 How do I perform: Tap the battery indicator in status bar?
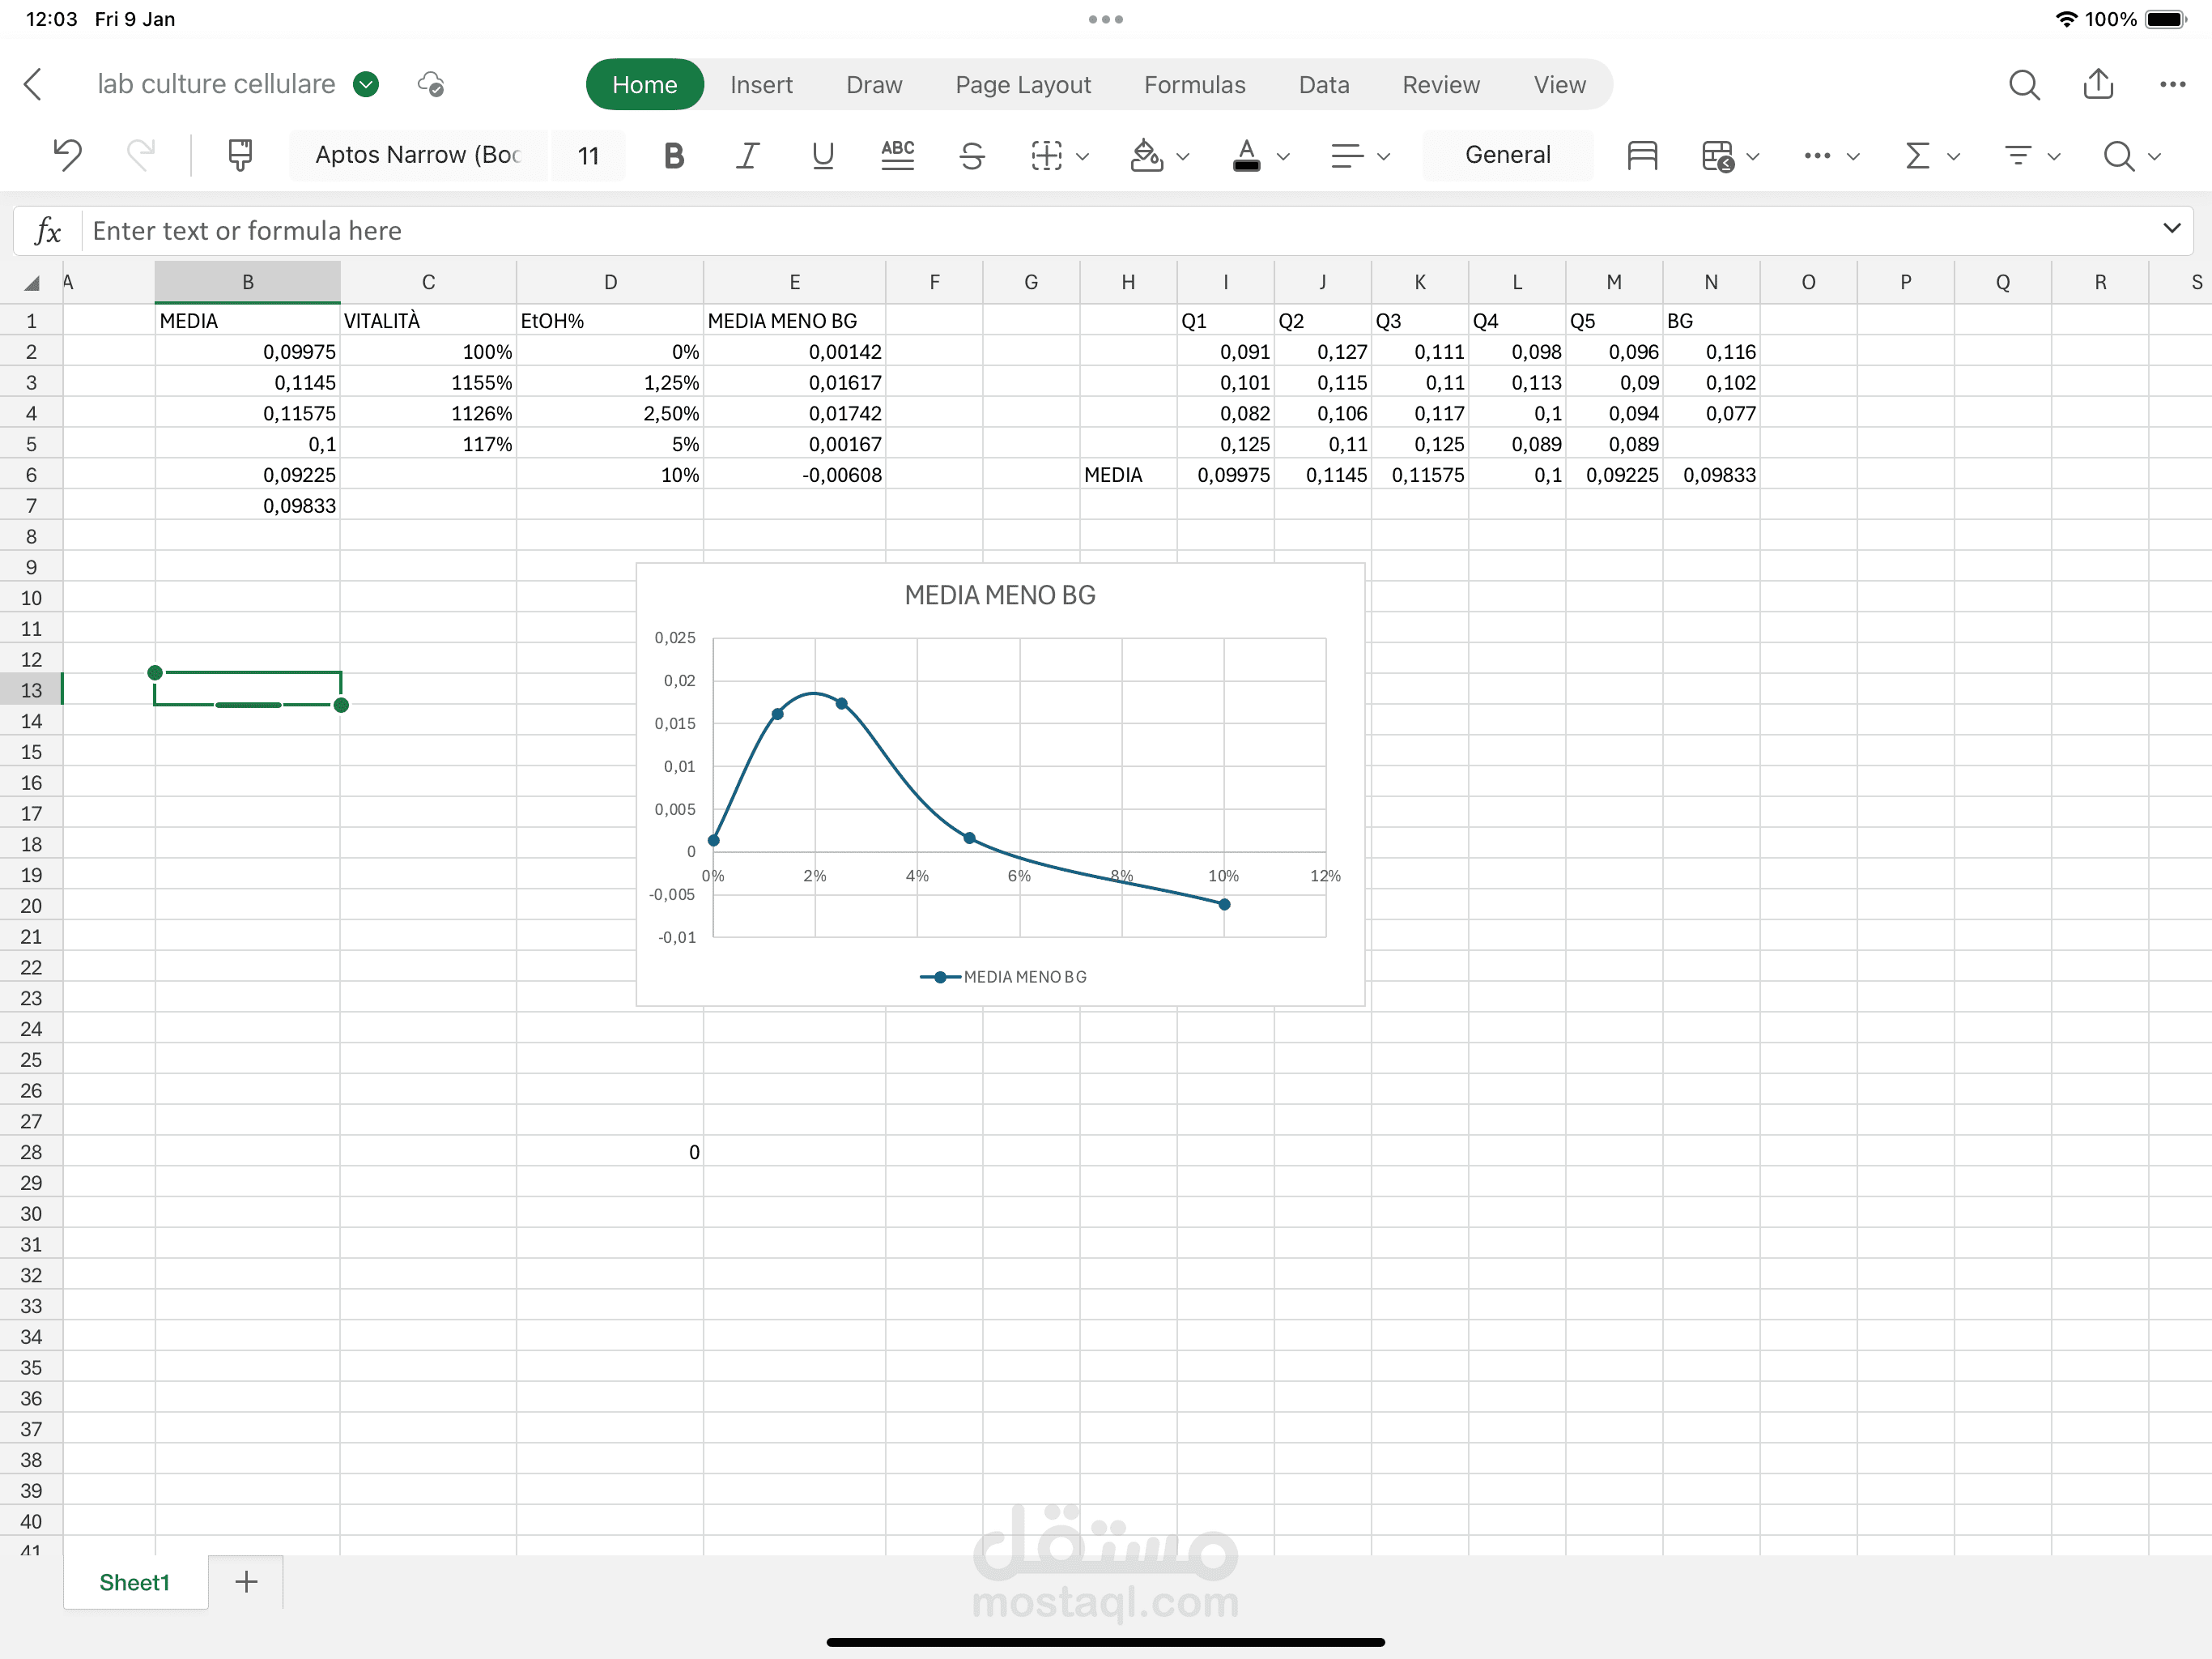pos(2166,19)
